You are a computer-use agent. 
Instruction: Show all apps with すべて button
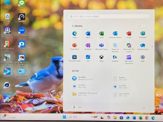tap(141, 26)
